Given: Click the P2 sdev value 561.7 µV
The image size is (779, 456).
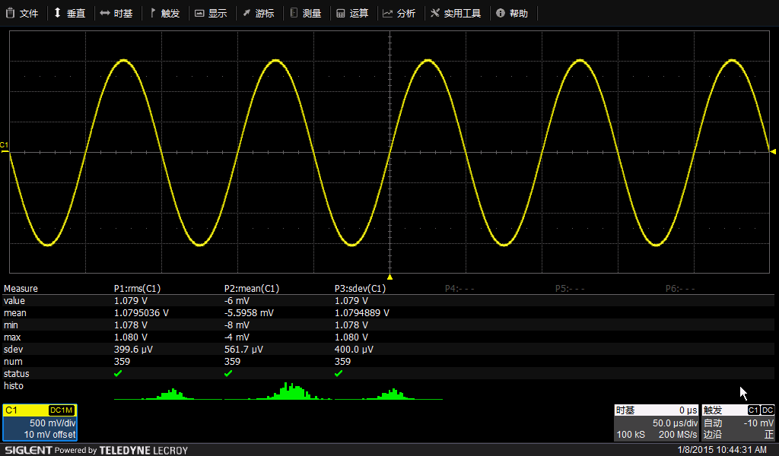Looking at the screenshot, I should point(243,350).
